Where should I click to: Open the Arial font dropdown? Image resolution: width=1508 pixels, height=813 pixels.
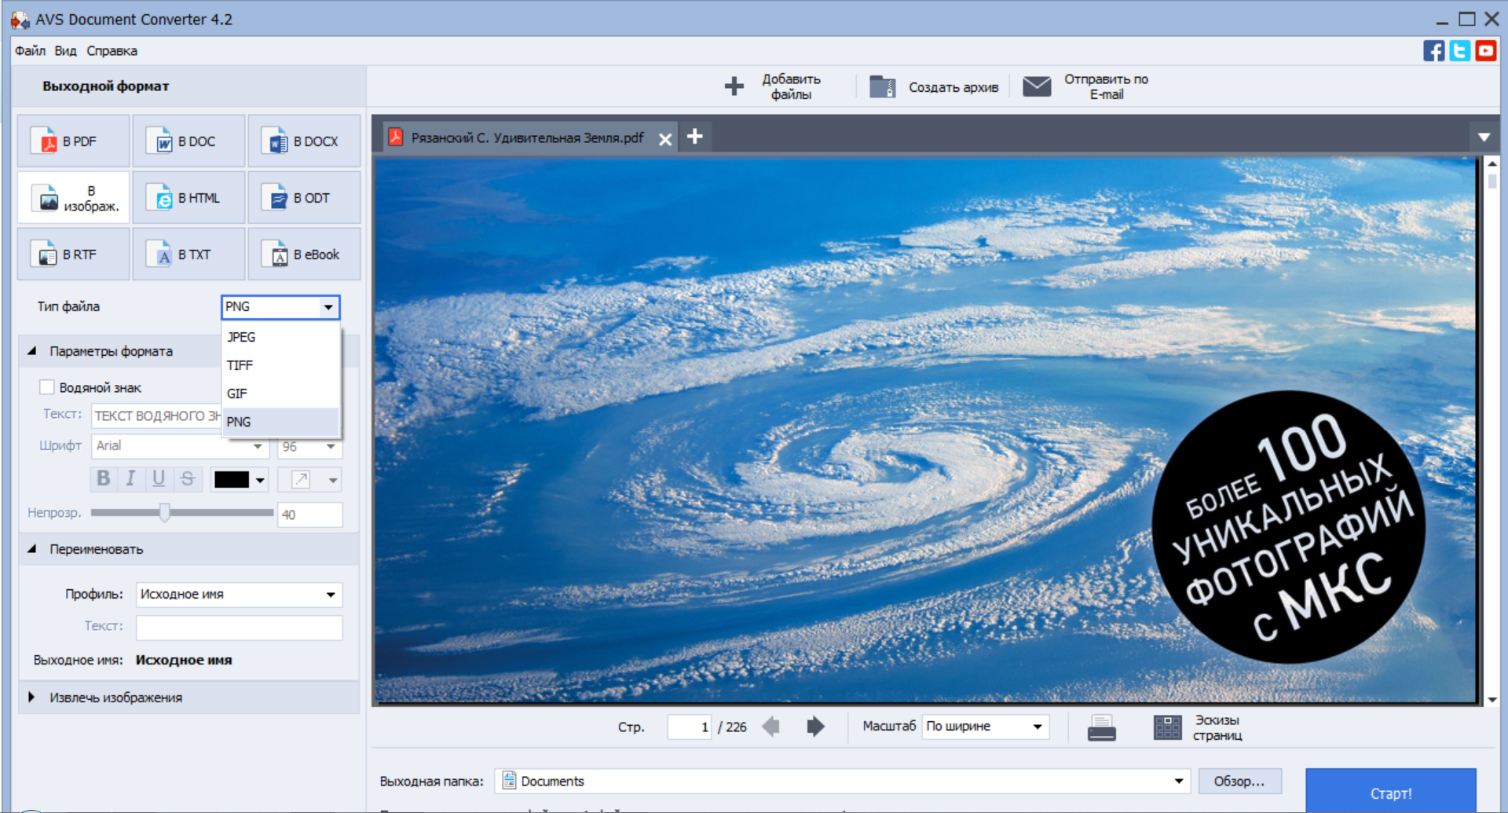coord(181,446)
